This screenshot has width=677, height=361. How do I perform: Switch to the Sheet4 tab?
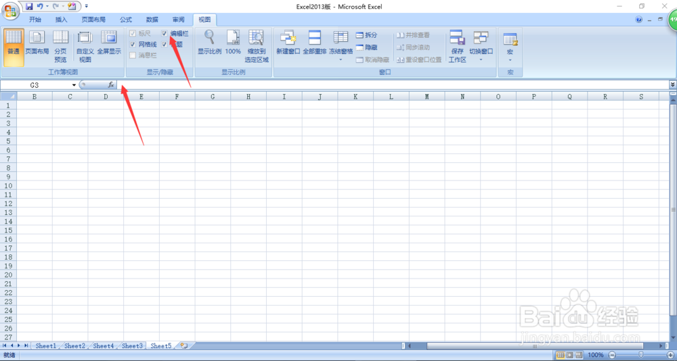(x=104, y=346)
